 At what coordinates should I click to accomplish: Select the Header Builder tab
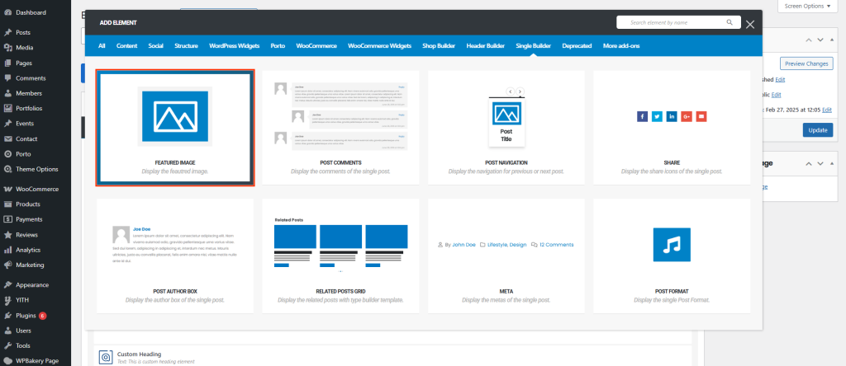coord(485,46)
